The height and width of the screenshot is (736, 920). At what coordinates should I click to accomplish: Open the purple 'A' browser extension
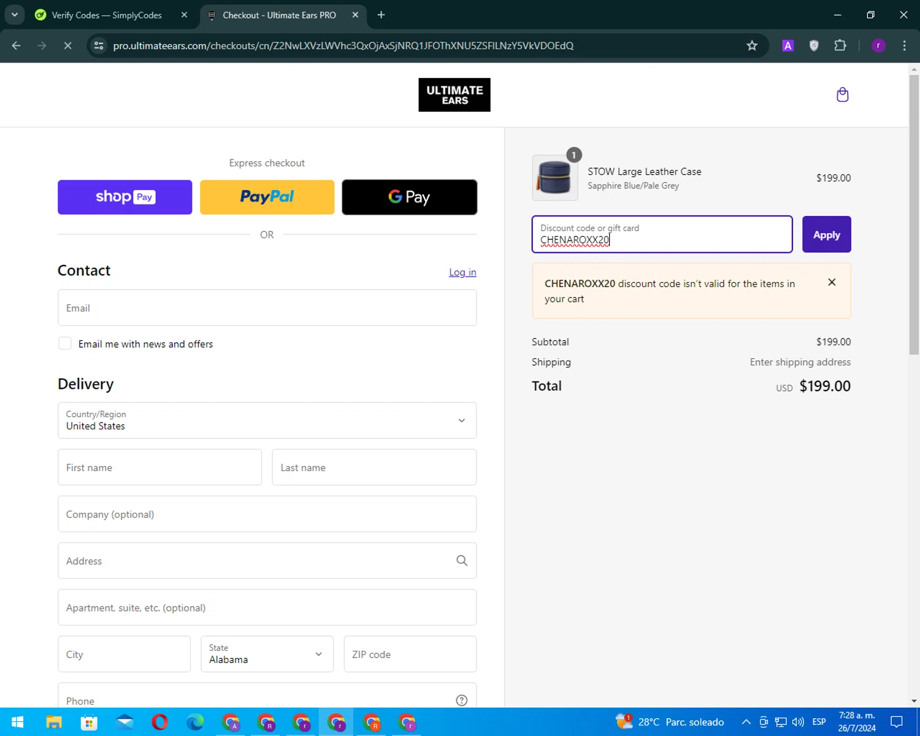pos(788,45)
